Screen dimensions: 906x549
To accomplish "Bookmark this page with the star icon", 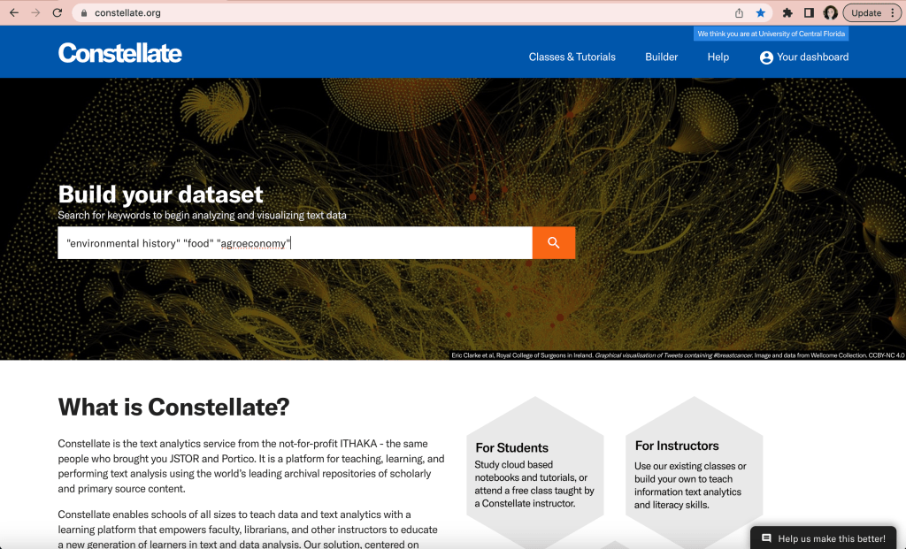I will coord(760,13).
